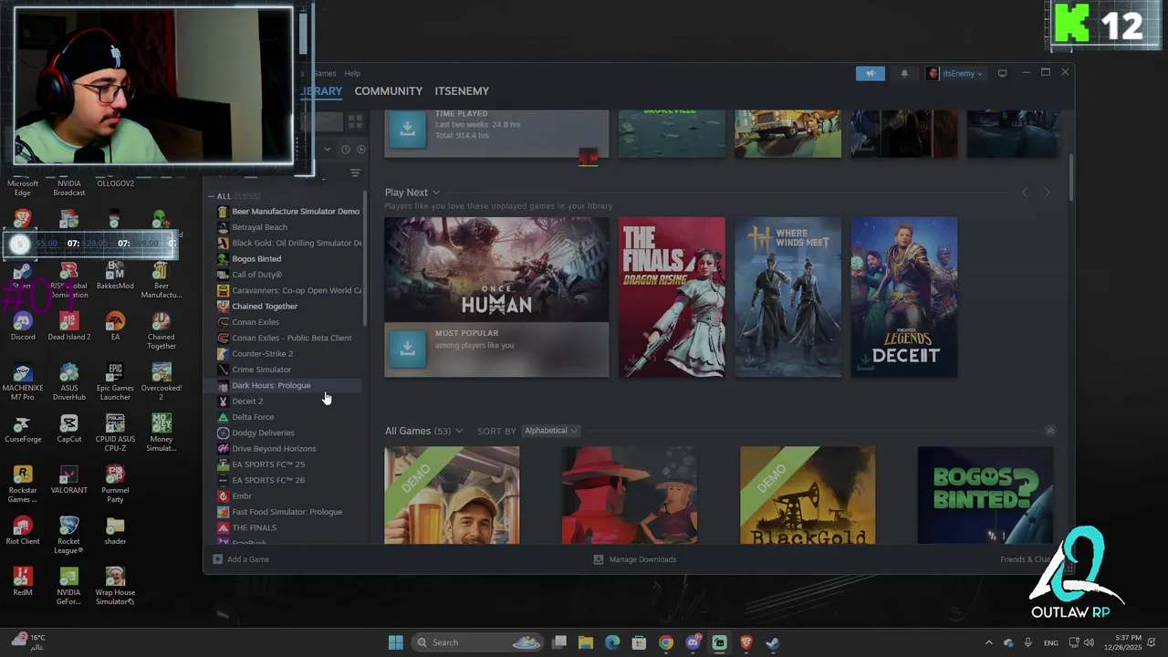Viewport: 1168px width, 657px height.
Task: Click download button on time played card
Action: [x=408, y=128]
